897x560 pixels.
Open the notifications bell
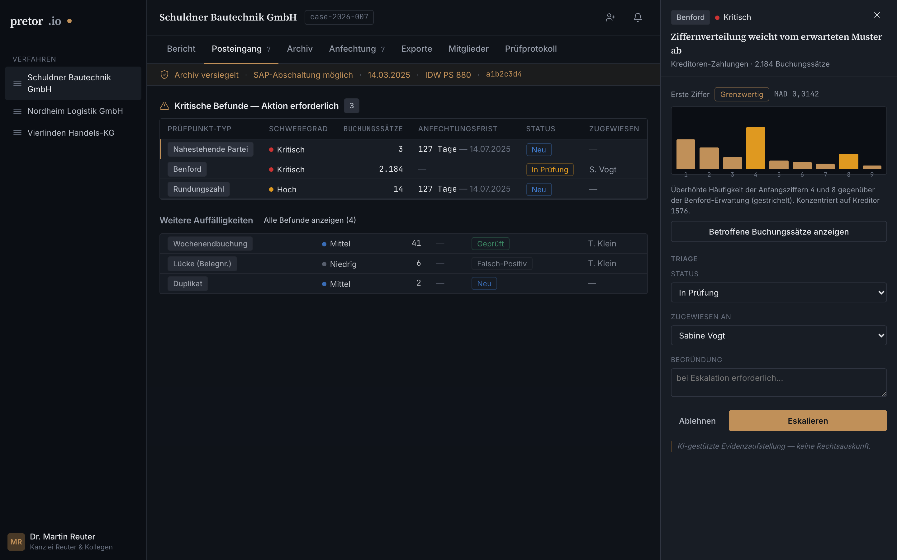coord(638,17)
